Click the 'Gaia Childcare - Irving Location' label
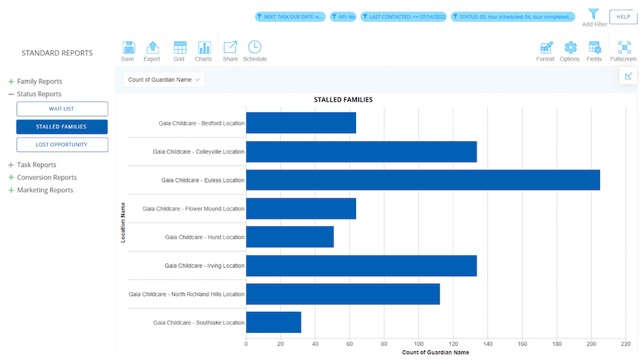The image size is (644, 364). click(x=205, y=266)
